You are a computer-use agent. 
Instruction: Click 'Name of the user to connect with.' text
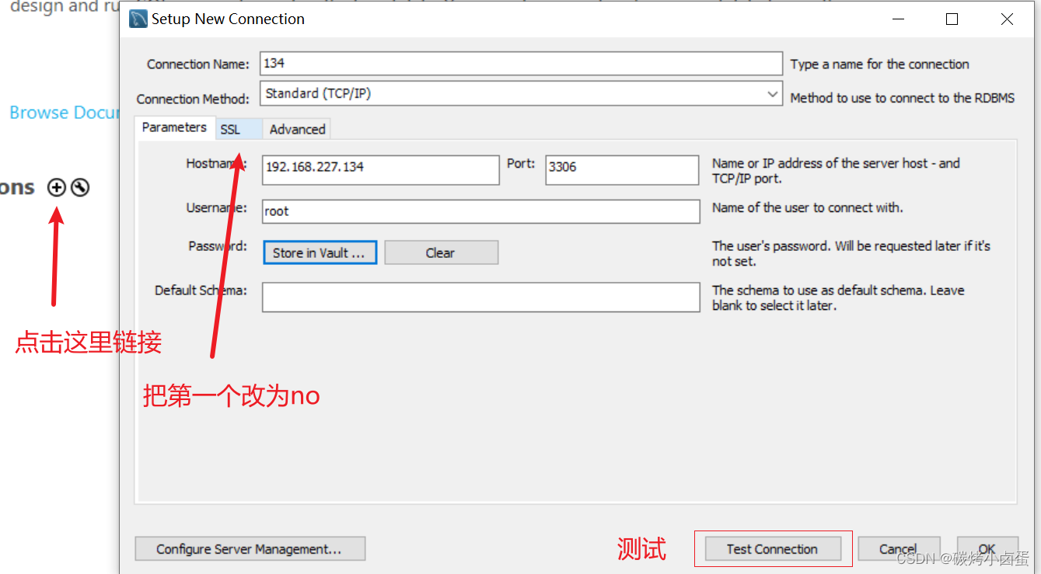click(x=808, y=207)
